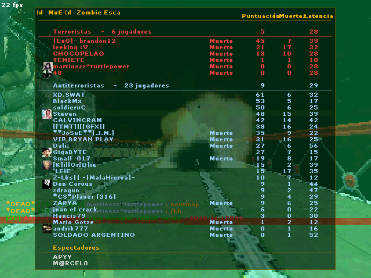This screenshot has height=278, width=371.
Task: Select player name [K]illOr[D]ie
Action: 74,165
